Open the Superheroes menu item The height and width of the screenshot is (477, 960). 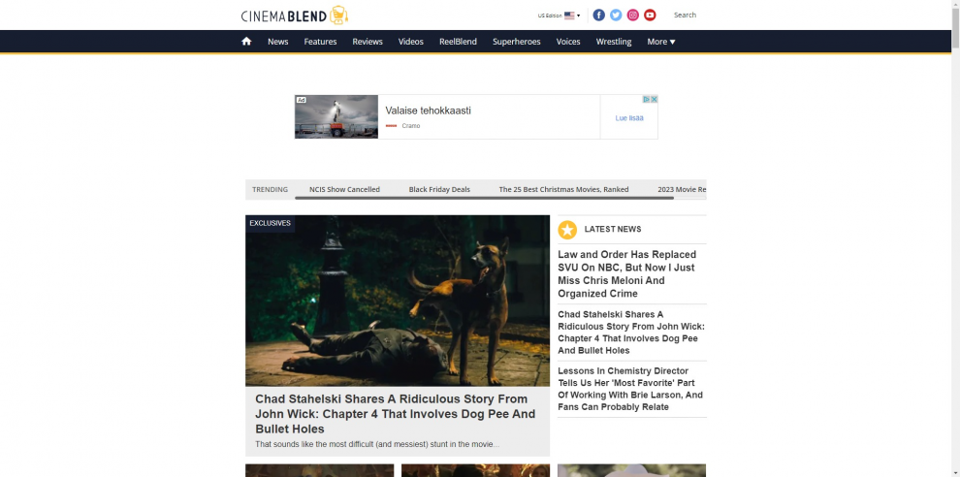(517, 42)
